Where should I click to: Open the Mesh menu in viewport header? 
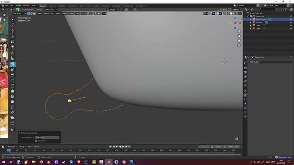[58, 13]
